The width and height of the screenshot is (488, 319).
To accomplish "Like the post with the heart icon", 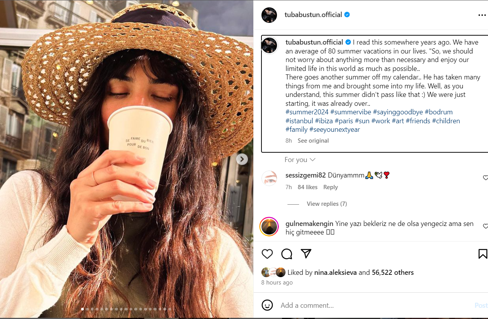I will pyautogui.click(x=267, y=254).
